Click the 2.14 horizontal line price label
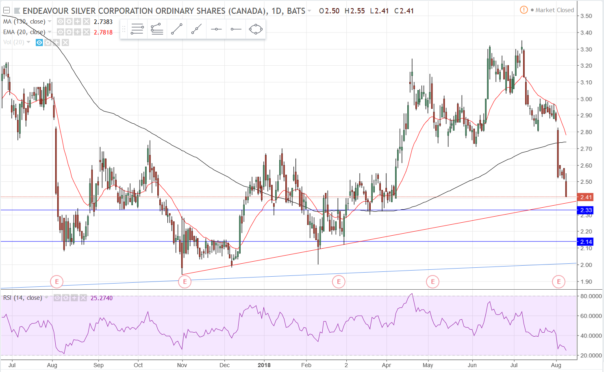The height and width of the screenshot is (372, 604). (x=585, y=242)
